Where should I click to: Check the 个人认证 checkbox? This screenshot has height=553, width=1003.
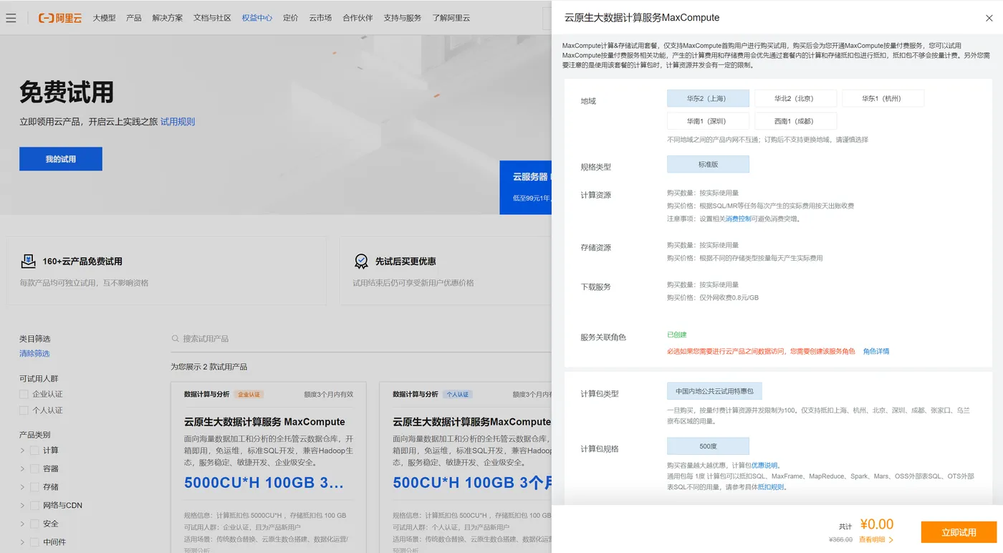24,410
